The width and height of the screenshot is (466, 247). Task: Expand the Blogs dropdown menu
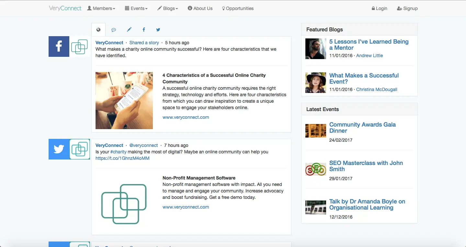[x=167, y=8]
